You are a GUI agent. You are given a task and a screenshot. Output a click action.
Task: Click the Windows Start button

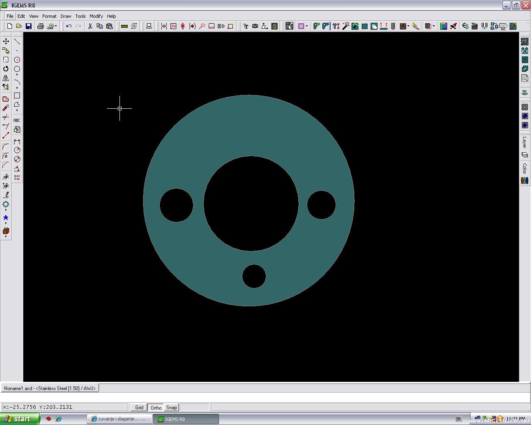click(19, 419)
